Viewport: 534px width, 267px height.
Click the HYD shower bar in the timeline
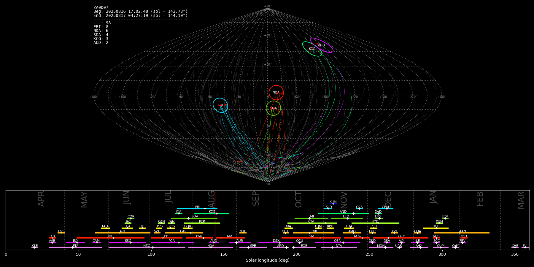pyautogui.click(x=375, y=223)
